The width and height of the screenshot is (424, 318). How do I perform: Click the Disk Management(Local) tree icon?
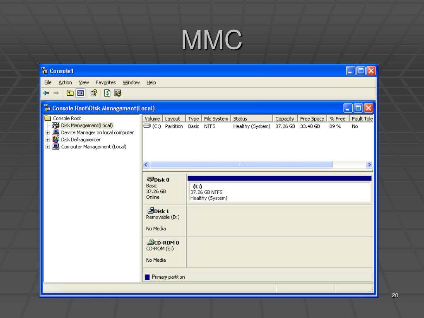click(56, 125)
